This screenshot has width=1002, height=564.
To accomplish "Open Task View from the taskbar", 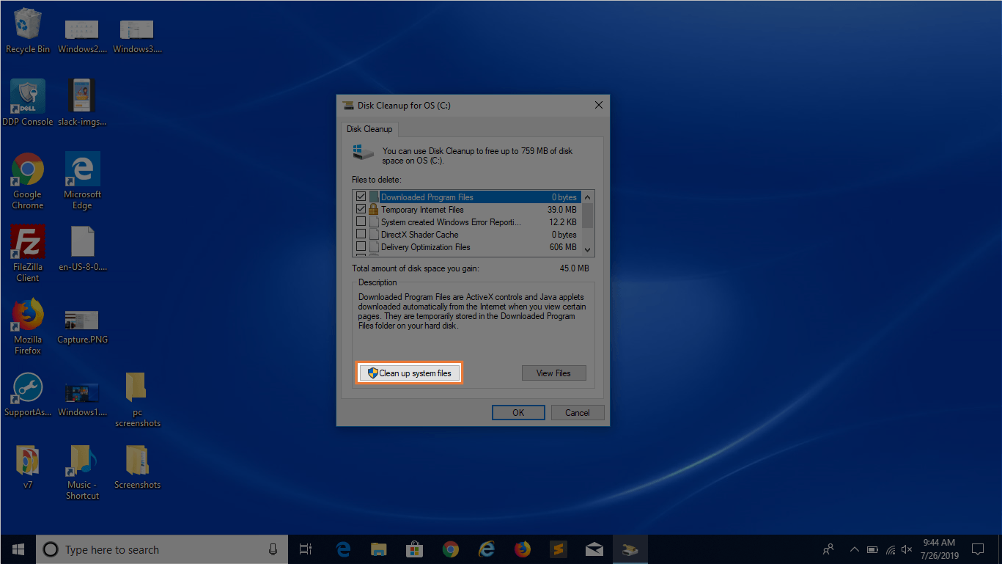I will 306,549.
